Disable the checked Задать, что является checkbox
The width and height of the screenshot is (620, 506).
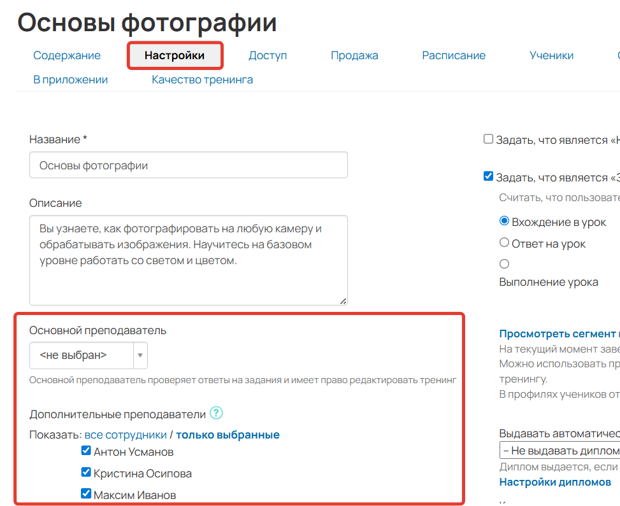pos(489,177)
